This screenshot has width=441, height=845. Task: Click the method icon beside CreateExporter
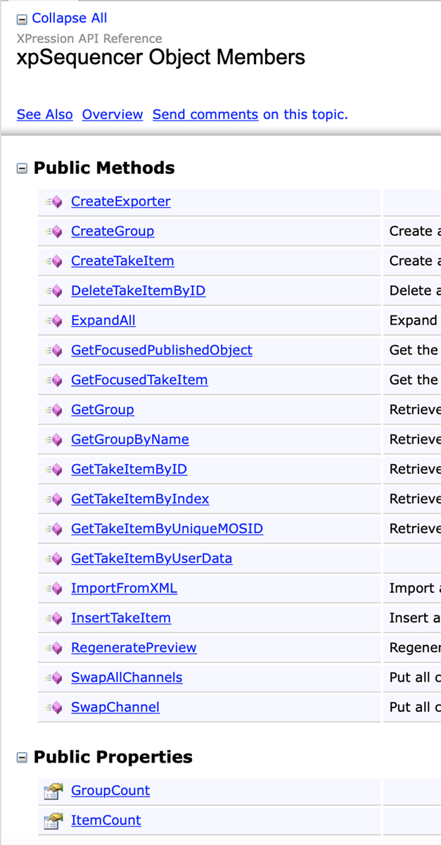pos(53,202)
